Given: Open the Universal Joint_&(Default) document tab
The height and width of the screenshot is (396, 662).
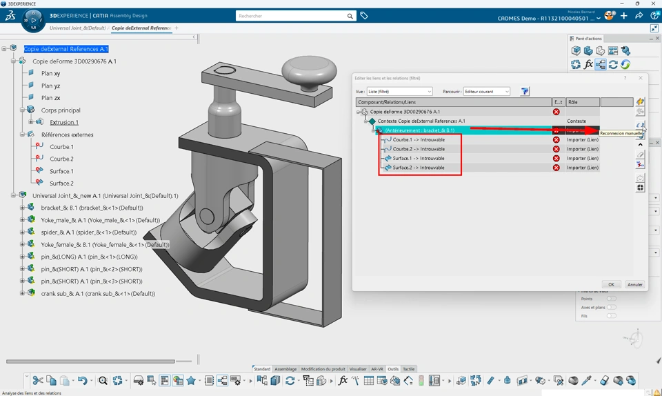Looking at the screenshot, I should coord(77,28).
